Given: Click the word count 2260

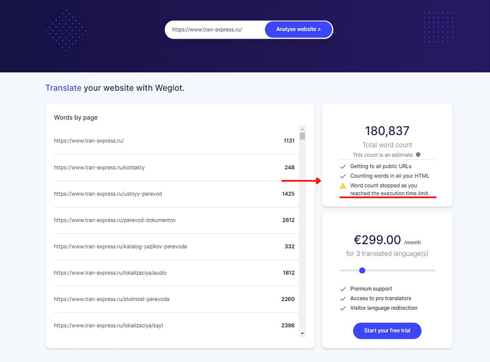Looking at the screenshot, I should pyautogui.click(x=288, y=299).
